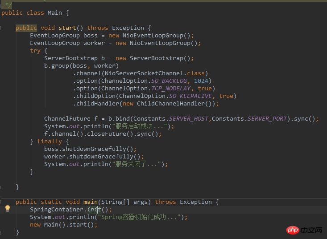Click the 'start' method name in its declaration
327x239 pixels.
67,28
